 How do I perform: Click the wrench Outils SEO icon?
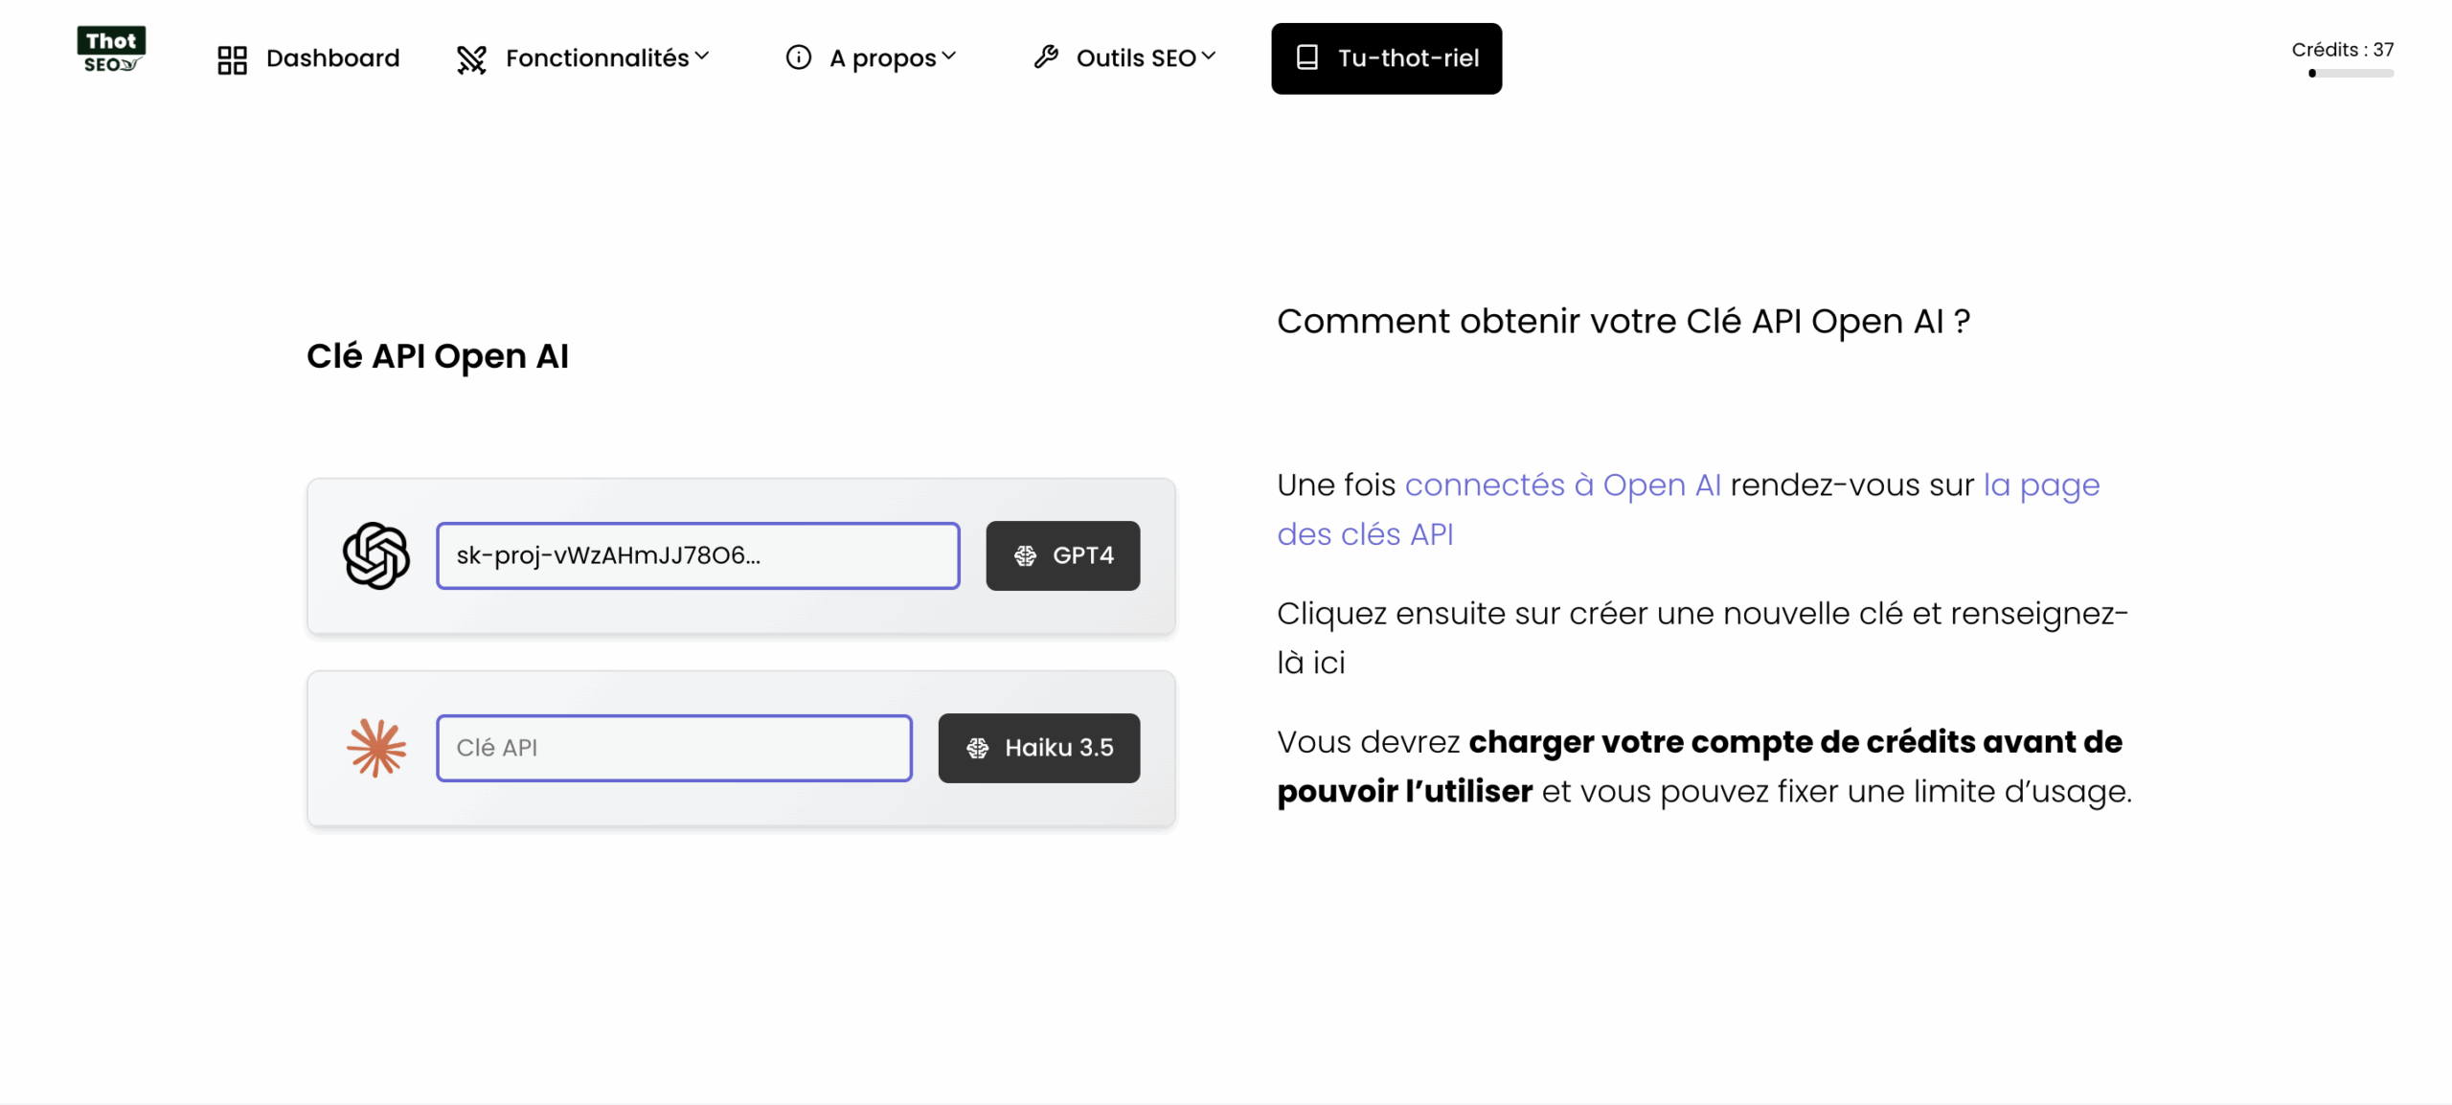pos(1046,57)
